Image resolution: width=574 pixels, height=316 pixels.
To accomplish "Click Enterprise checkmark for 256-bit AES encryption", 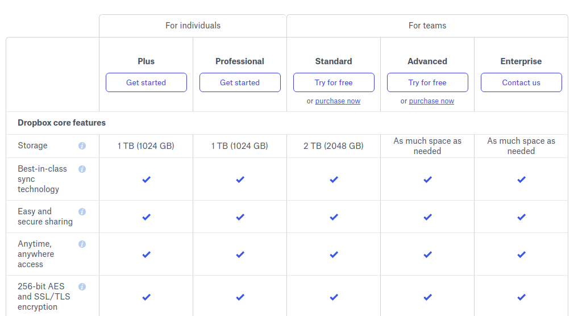I will [521, 297].
